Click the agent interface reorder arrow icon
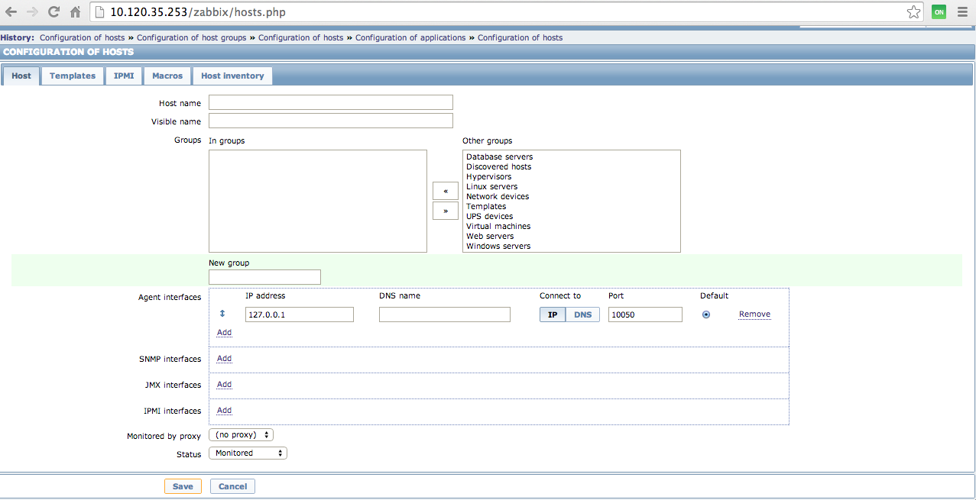976x500 pixels. pos(222,314)
